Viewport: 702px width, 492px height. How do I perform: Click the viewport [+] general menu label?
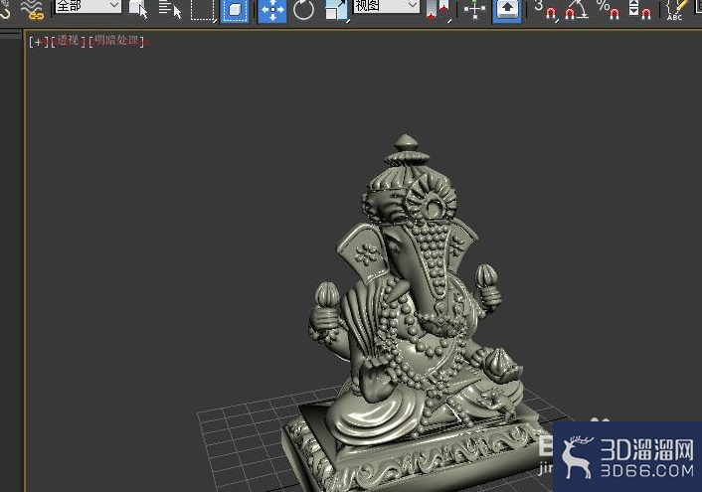click(38, 42)
